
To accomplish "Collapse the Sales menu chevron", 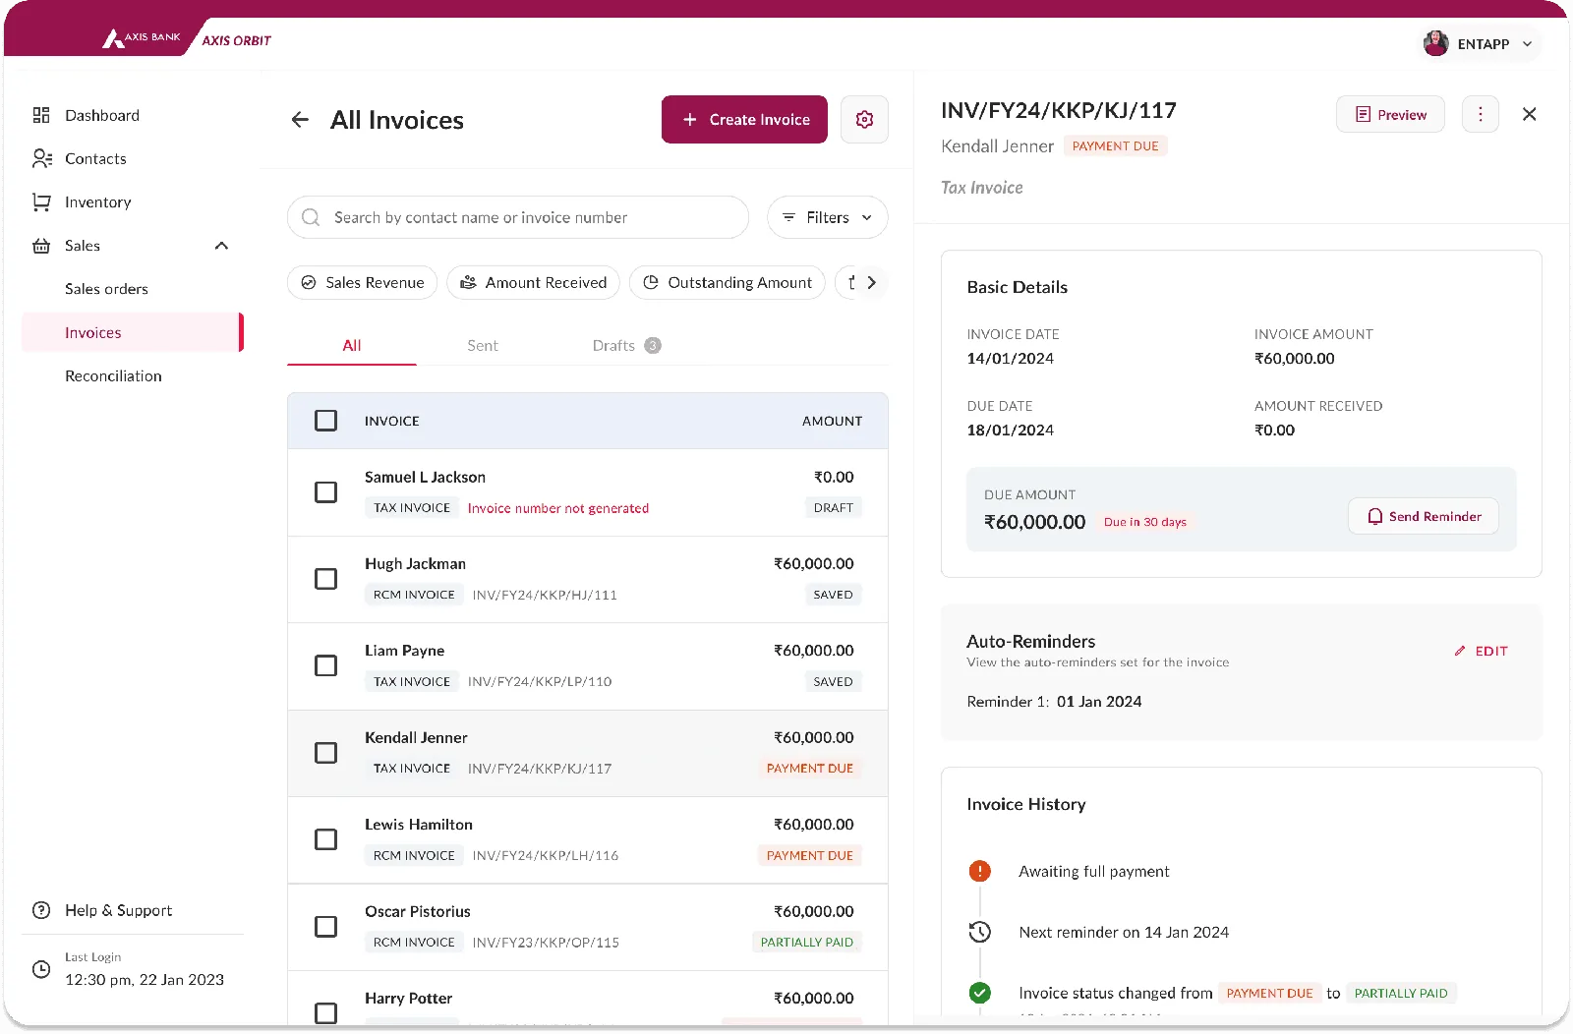I will (221, 246).
